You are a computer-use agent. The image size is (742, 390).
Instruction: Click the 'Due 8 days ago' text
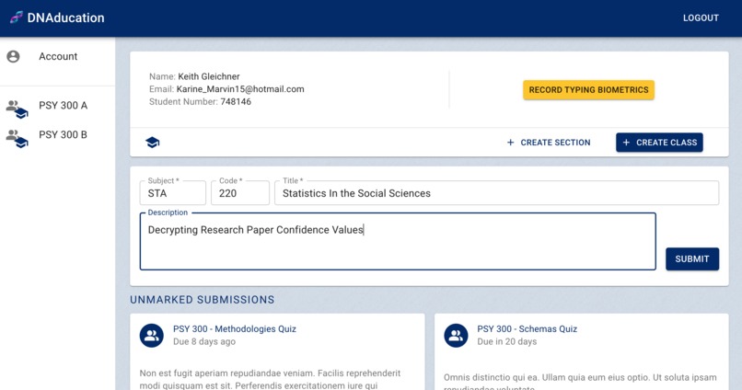point(204,341)
